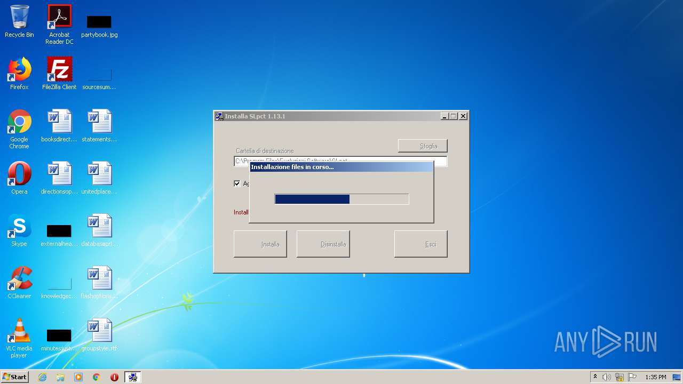Select the booksdirect... Word document
The image size is (683, 384).
pos(59,126)
